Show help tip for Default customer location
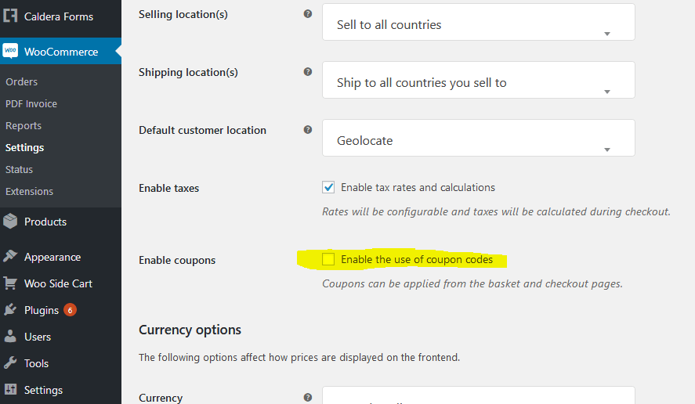This screenshot has width=695, height=404. coord(308,130)
